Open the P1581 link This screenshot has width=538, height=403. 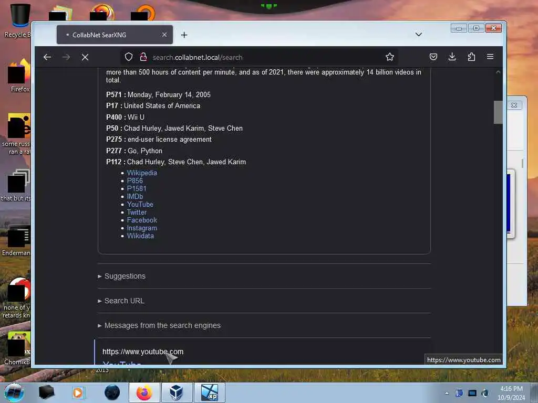click(137, 188)
